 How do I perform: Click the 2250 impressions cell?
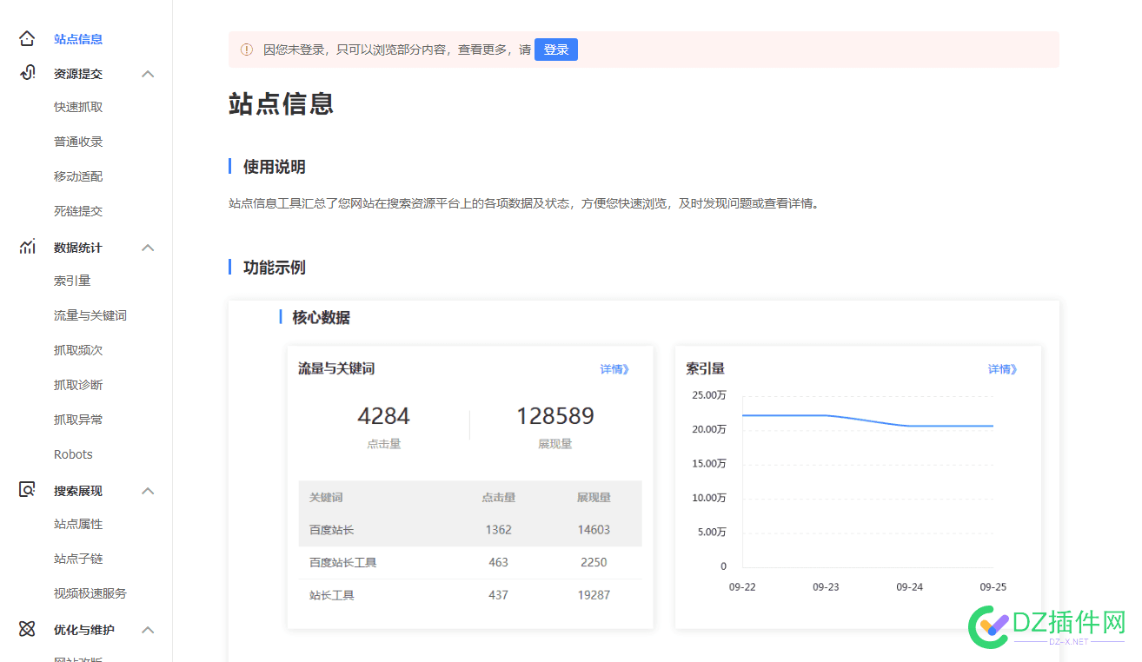(x=594, y=562)
